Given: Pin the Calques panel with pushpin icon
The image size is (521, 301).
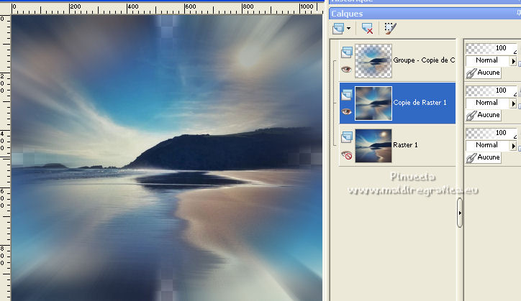Looking at the screenshot, I should pyautogui.click(x=518, y=13).
